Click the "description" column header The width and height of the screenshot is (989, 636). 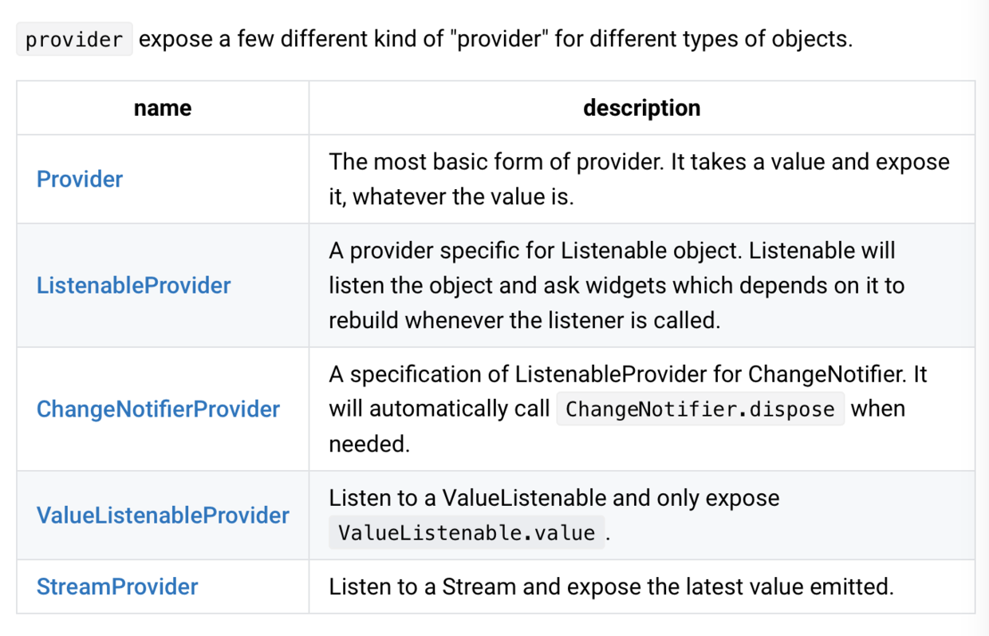641,108
